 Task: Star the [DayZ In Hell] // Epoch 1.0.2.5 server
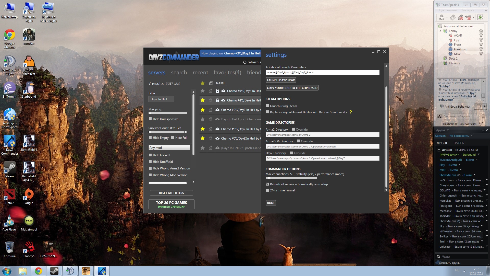click(203, 148)
